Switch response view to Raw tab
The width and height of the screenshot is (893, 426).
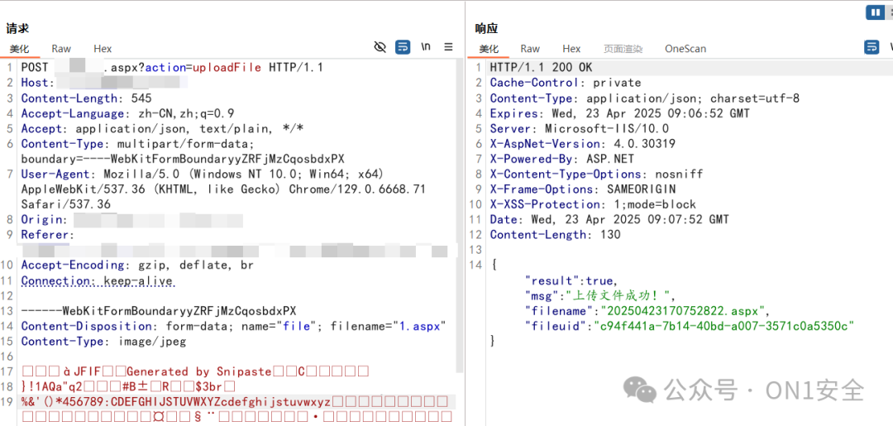530,49
